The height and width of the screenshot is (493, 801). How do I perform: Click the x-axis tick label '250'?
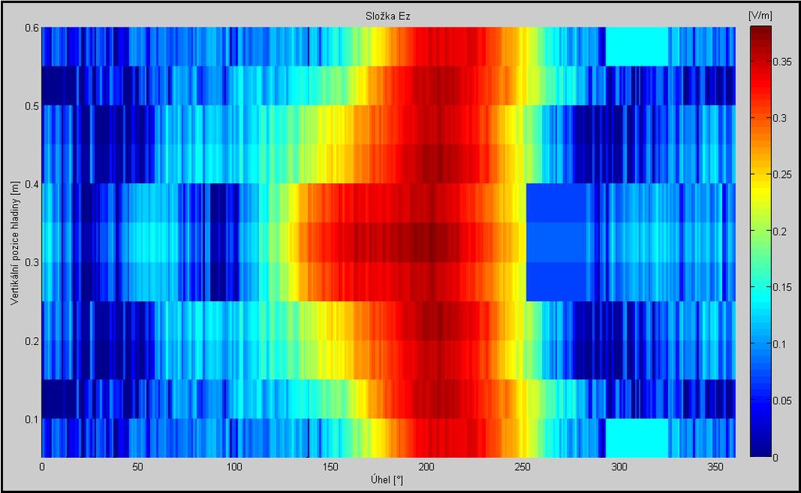(x=523, y=467)
